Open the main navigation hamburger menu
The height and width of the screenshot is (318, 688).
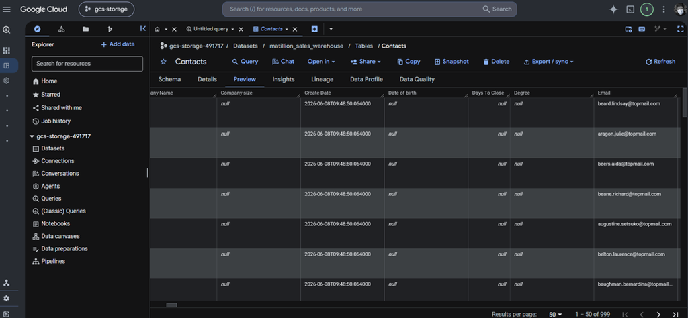[x=7, y=9]
